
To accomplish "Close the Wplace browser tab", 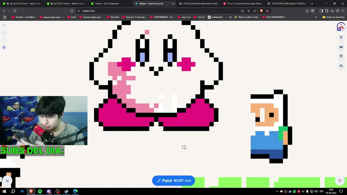I will point(173,4).
